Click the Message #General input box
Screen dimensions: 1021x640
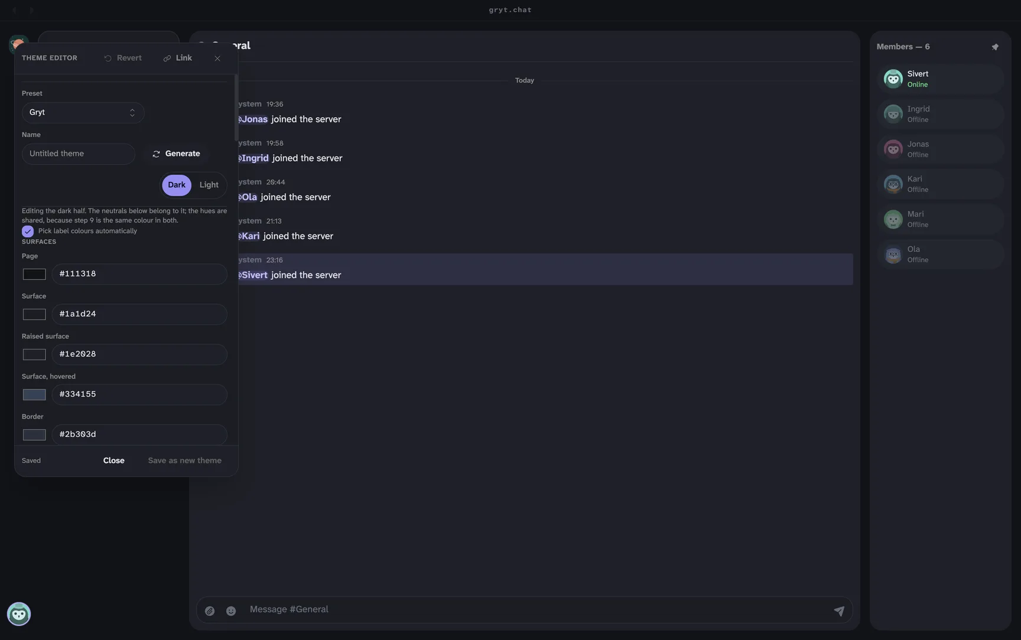pyautogui.click(x=535, y=609)
